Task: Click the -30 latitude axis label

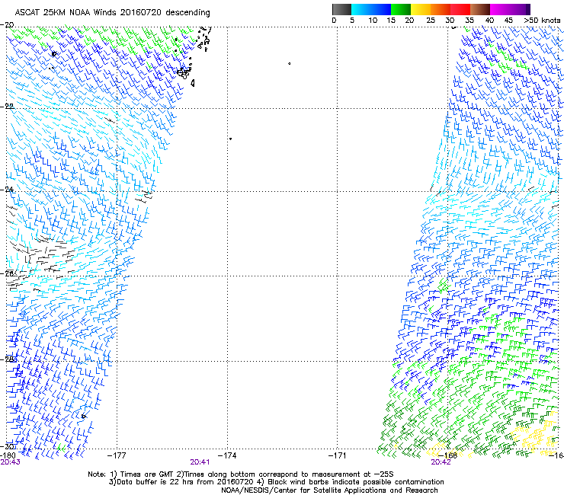Action: [x=7, y=446]
